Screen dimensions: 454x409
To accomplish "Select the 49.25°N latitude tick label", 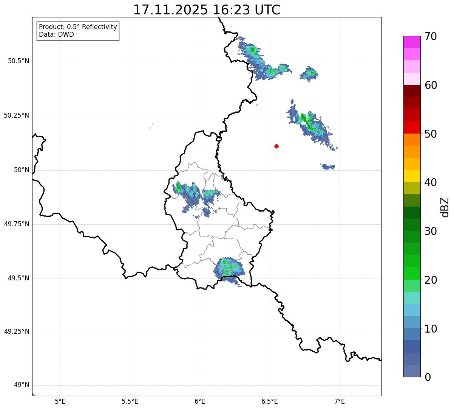I will click(17, 332).
